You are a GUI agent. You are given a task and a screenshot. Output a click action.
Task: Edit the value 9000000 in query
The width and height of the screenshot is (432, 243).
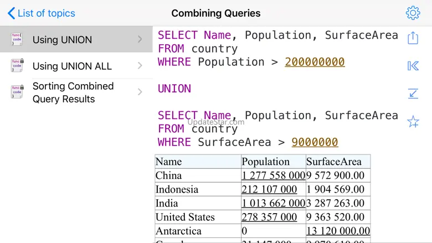coord(315,142)
